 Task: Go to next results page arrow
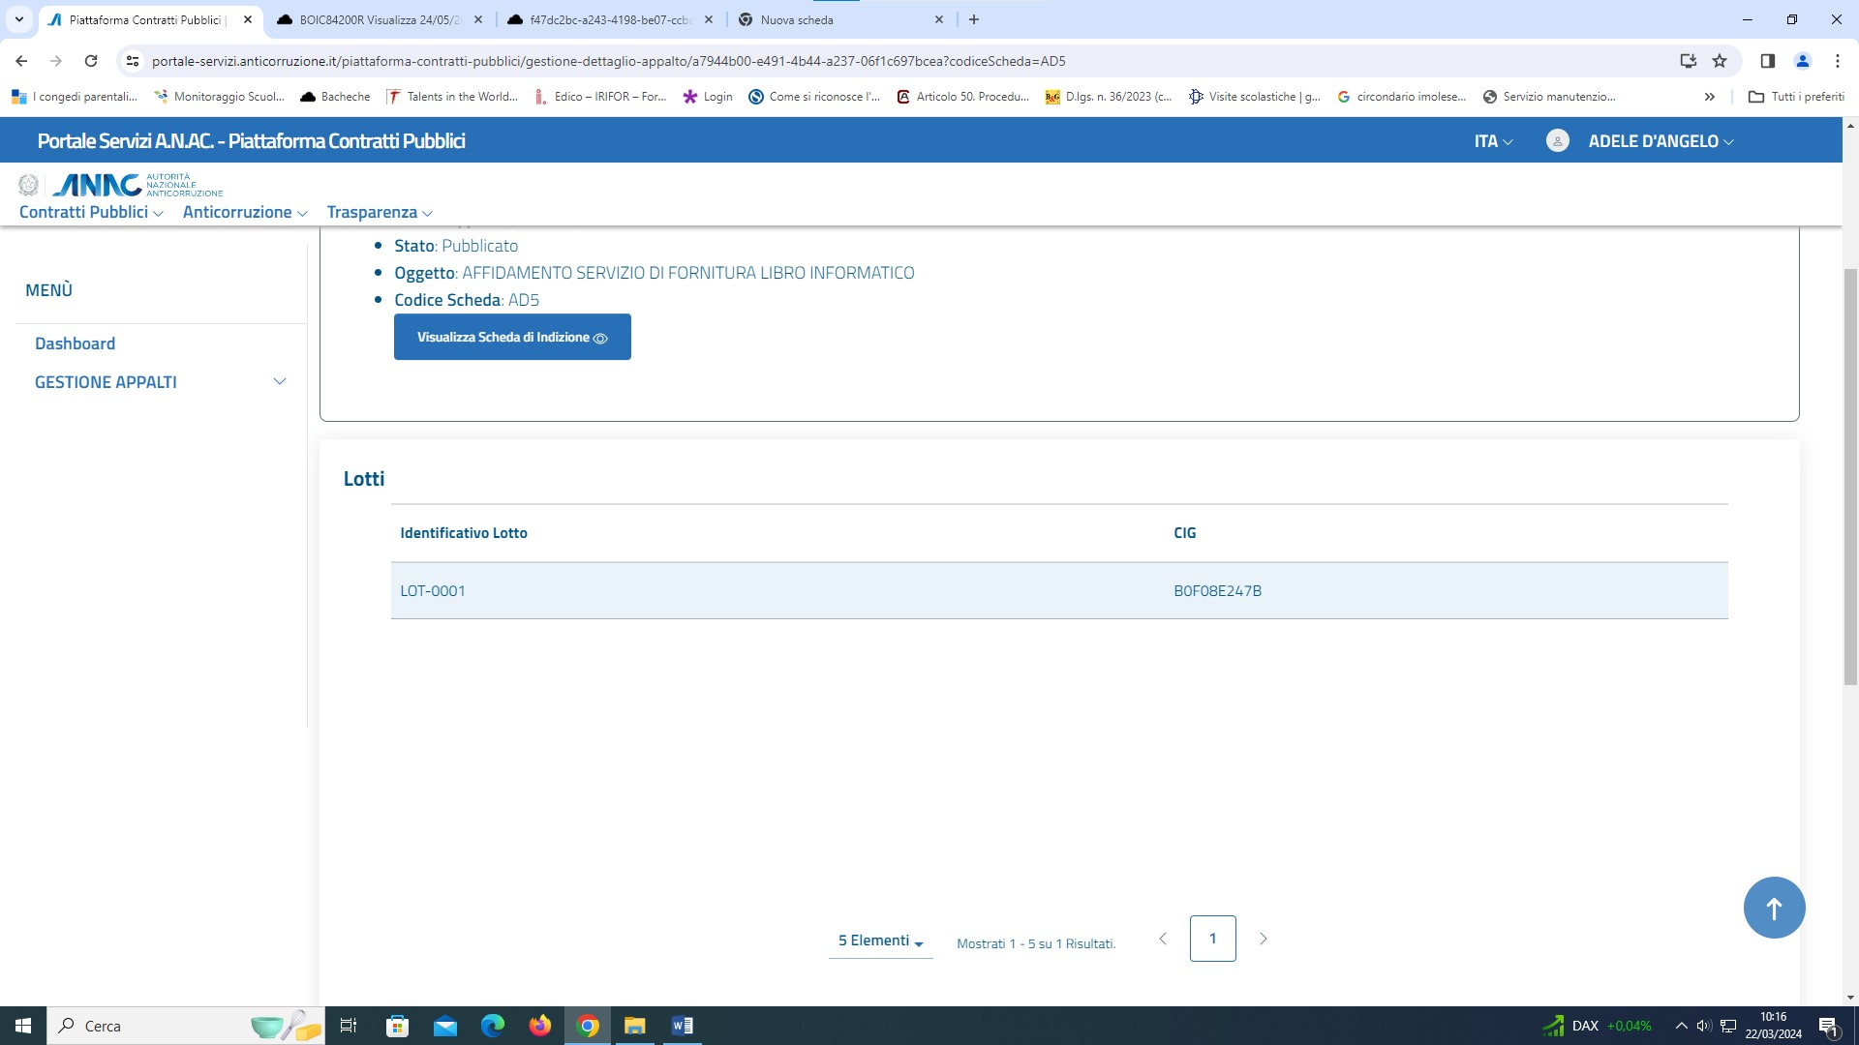(x=1263, y=939)
